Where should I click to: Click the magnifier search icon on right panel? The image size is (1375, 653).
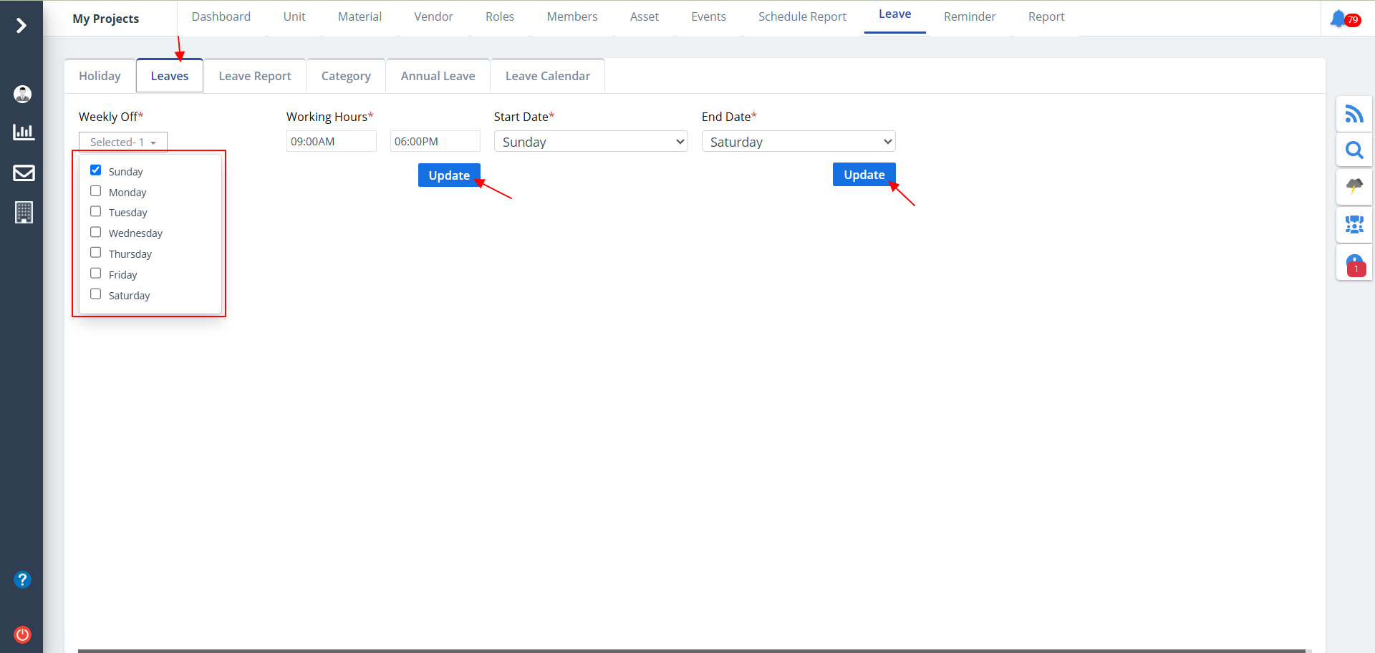pos(1354,150)
